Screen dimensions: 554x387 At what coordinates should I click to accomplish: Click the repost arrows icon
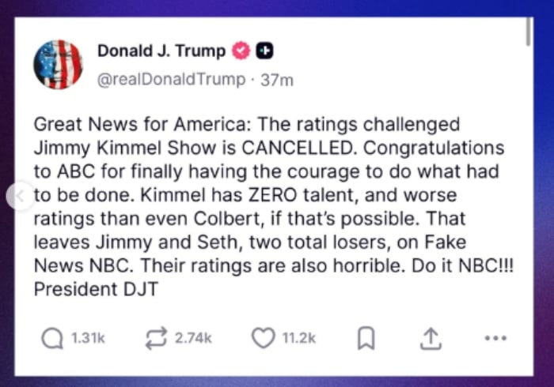(x=156, y=338)
